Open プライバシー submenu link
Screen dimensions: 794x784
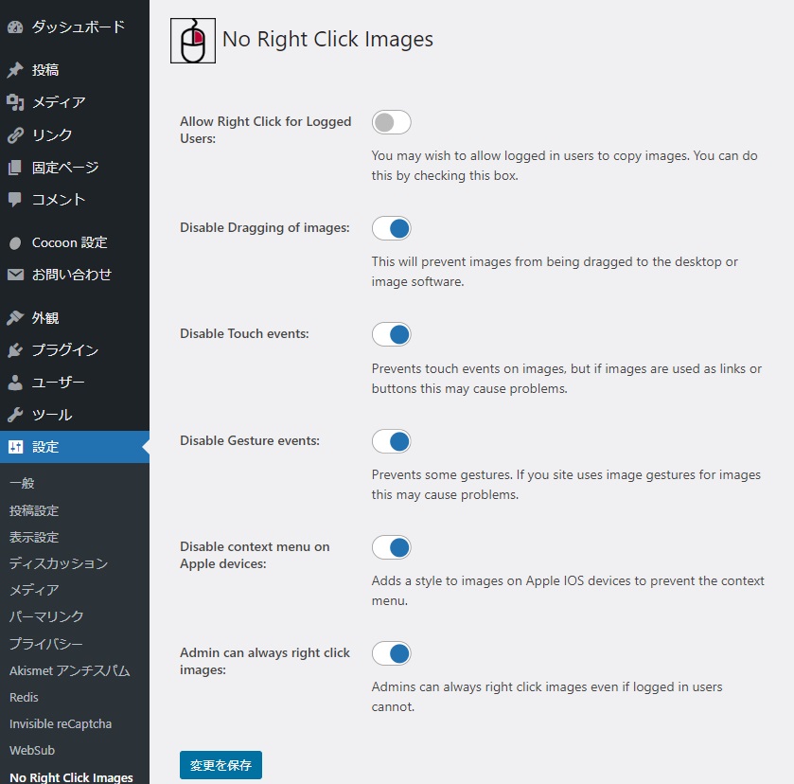pos(46,644)
